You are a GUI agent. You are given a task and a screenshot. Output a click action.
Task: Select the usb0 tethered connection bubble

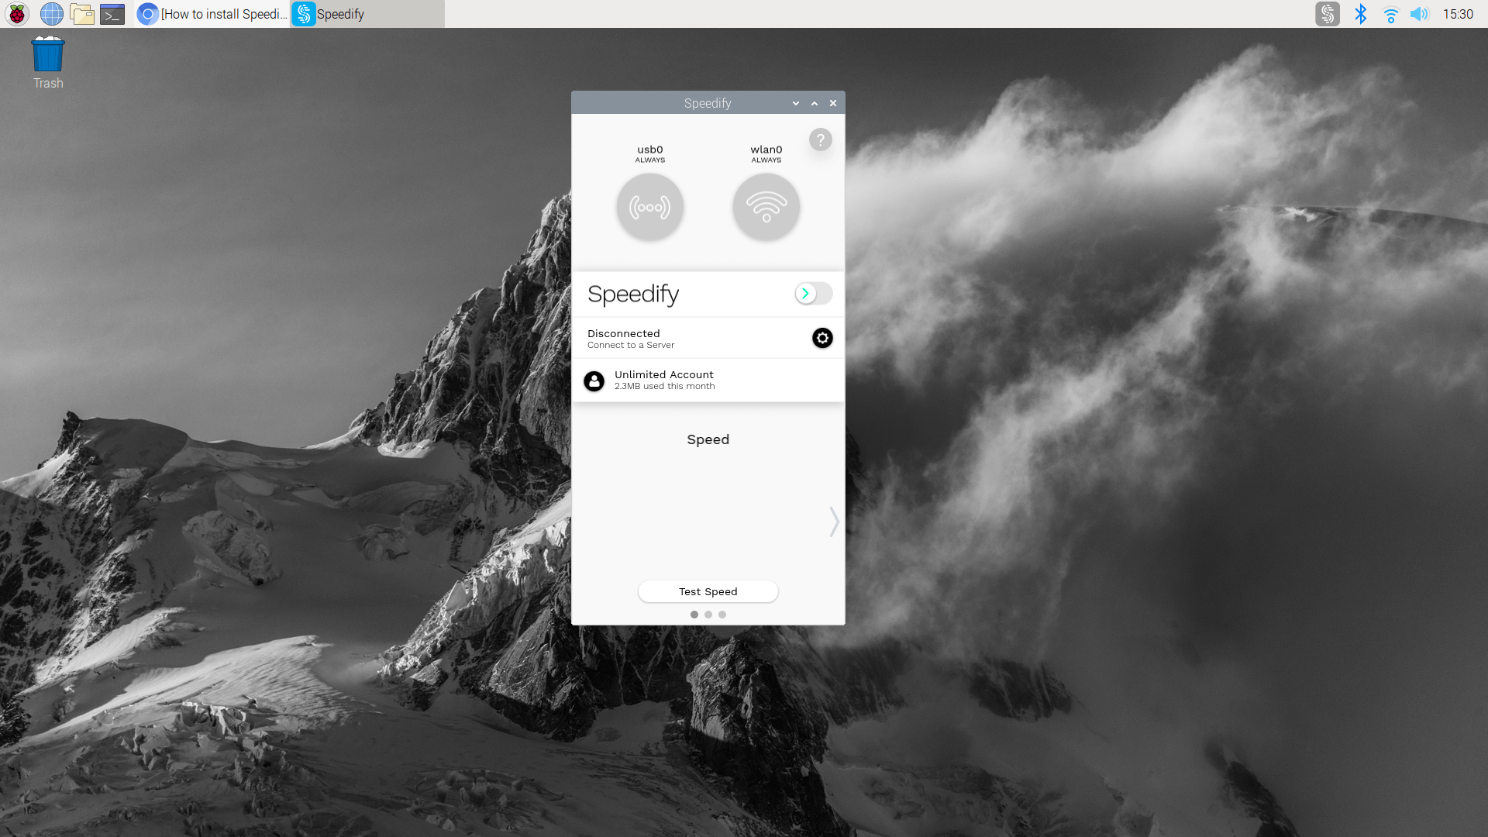pos(650,207)
